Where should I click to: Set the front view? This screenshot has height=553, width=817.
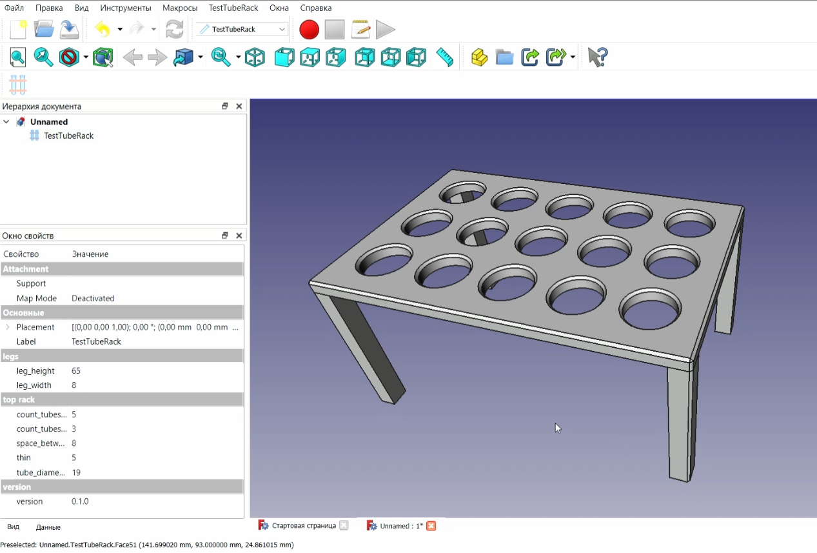click(x=284, y=57)
